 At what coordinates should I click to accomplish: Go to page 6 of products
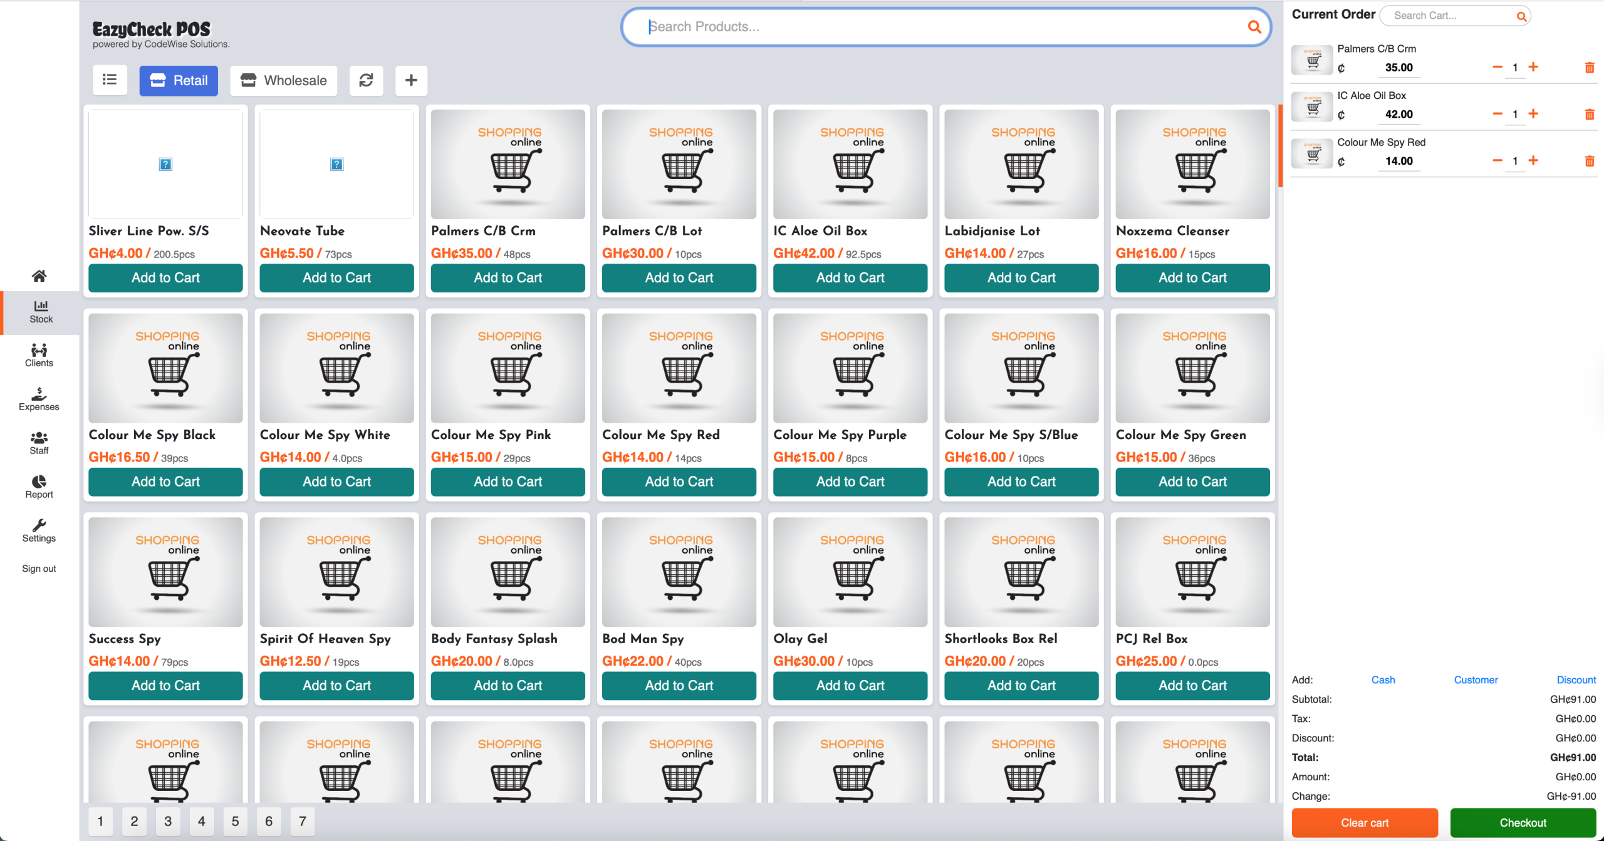pyautogui.click(x=269, y=821)
